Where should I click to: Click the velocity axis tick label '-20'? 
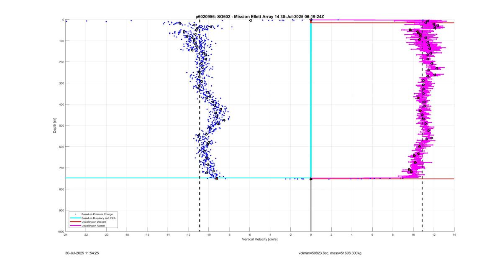tap(106, 235)
